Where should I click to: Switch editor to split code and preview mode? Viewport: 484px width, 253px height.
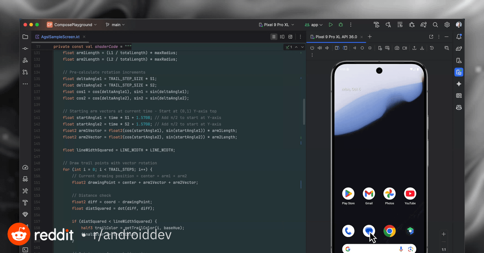pos(282,37)
